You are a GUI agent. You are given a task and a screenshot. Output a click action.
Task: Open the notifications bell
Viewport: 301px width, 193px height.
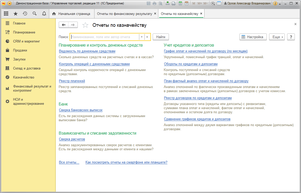tap(44, 14)
